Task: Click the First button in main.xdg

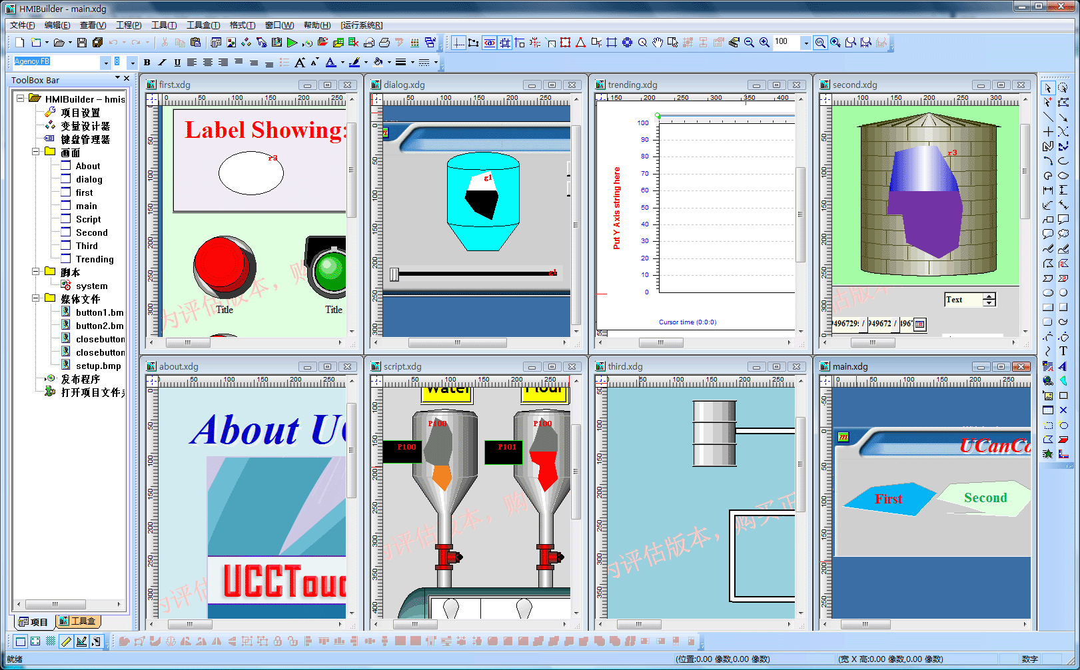Action: click(888, 499)
